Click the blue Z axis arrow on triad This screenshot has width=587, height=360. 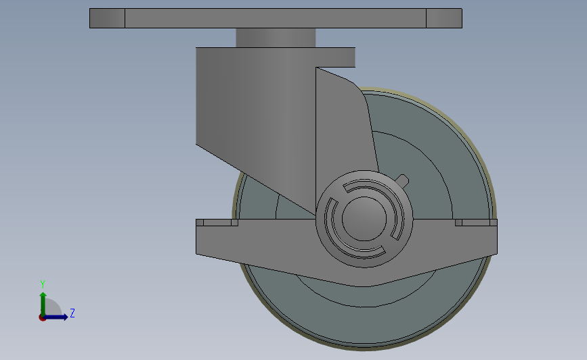(56, 317)
